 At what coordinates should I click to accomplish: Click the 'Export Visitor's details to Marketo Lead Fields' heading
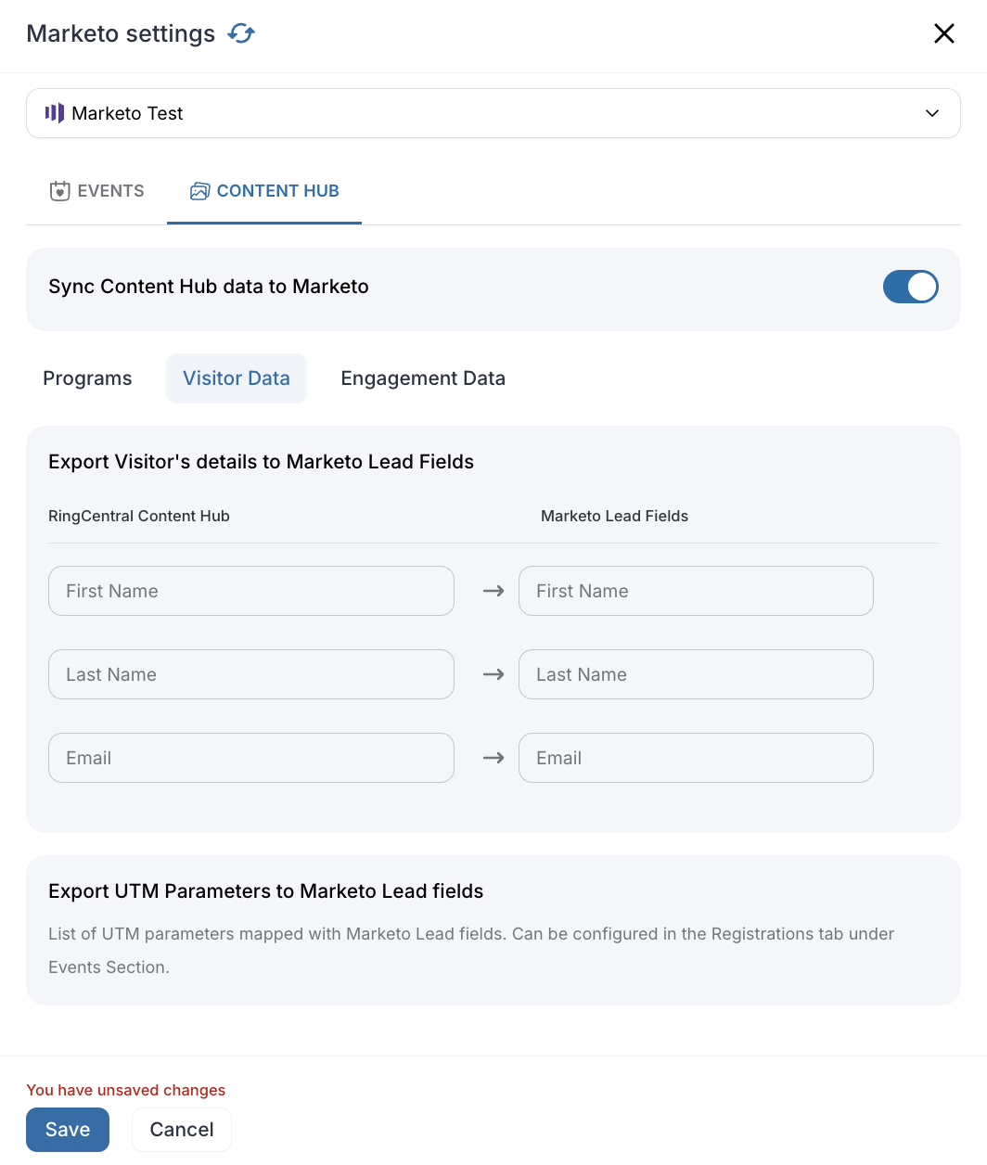click(x=262, y=462)
